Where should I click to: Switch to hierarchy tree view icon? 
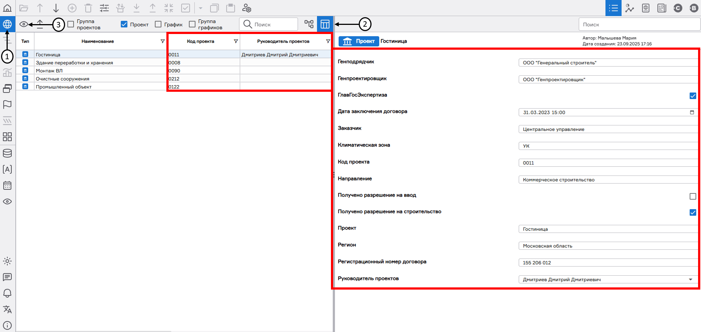[309, 24]
